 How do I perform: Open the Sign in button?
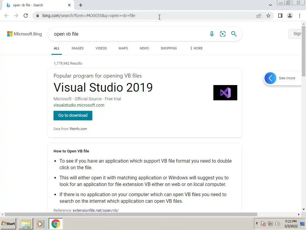pos(296,34)
